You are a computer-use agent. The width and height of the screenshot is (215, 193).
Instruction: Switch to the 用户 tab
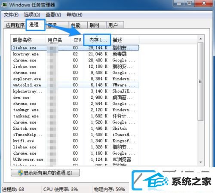[x=115, y=25]
